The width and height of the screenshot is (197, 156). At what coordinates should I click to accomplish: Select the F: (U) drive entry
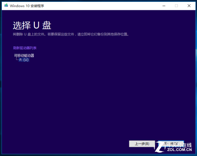[24, 60]
